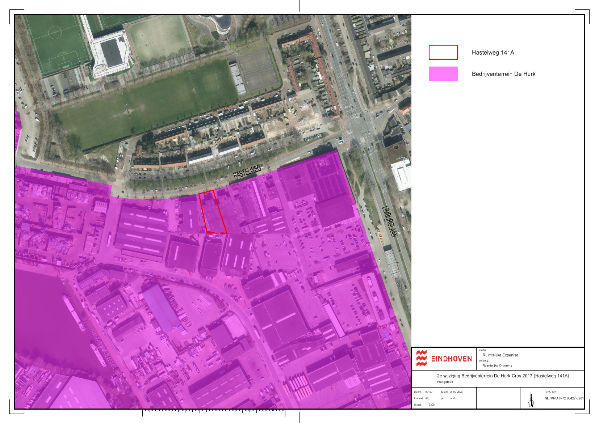Viewport: 599px width, 423px height.
Task: Click the north arrow compass symbol
Action: tap(531, 399)
